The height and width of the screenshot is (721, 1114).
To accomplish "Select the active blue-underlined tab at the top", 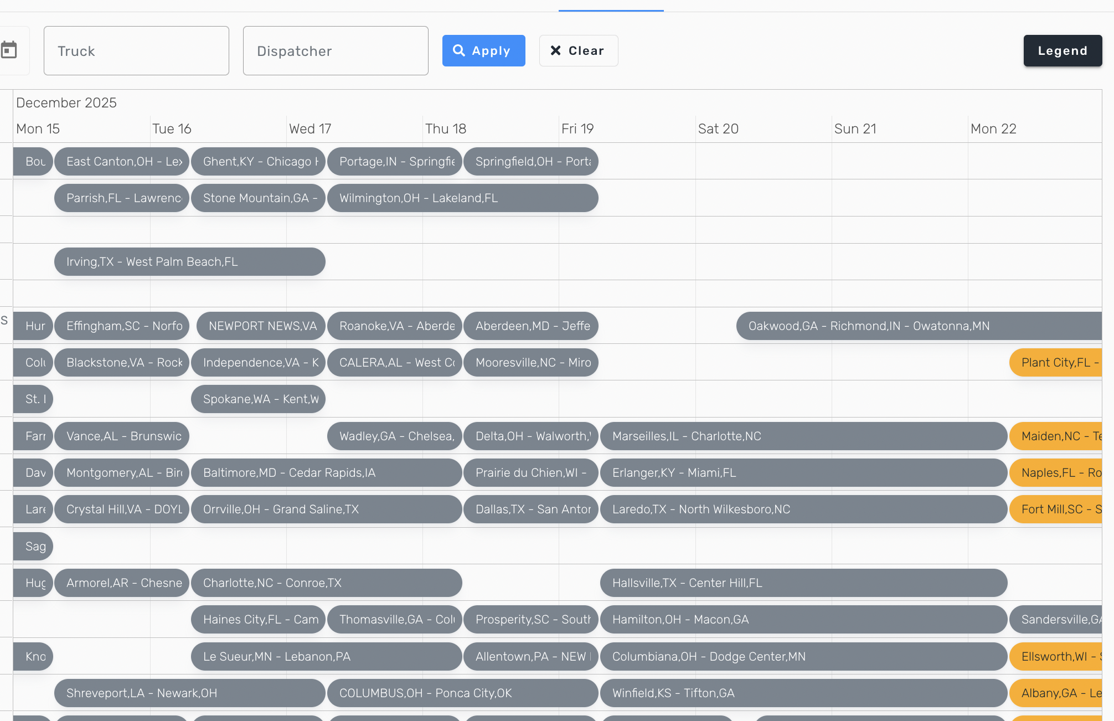I will pos(611,6).
